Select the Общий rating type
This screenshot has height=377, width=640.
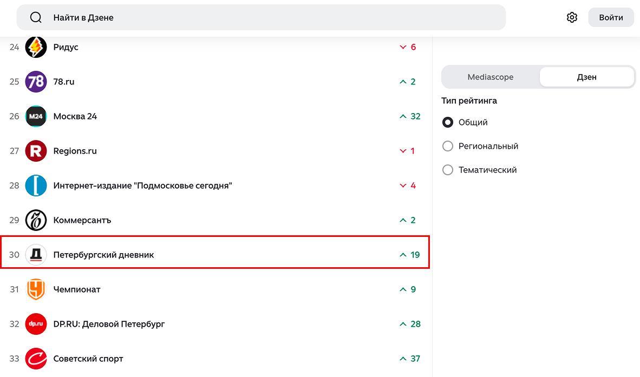tap(448, 122)
